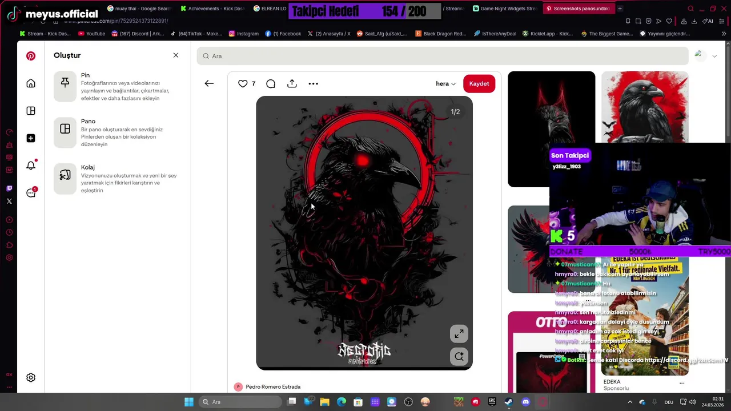Launch Steam from the taskbar
Screen dimensions: 731x411
pyautogui.click(x=509, y=402)
